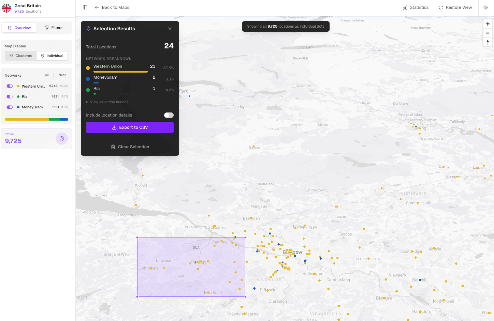Disable the Western Union network toggle
The width and height of the screenshot is (494, 321).
click(9, 86)
